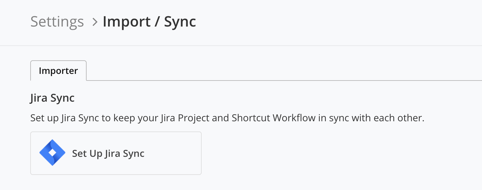The height and width of the screenshot is (190, 482).
Task: Click the tab bar line beside Importer
Action: pyautogui.click(x=284, y=81)
